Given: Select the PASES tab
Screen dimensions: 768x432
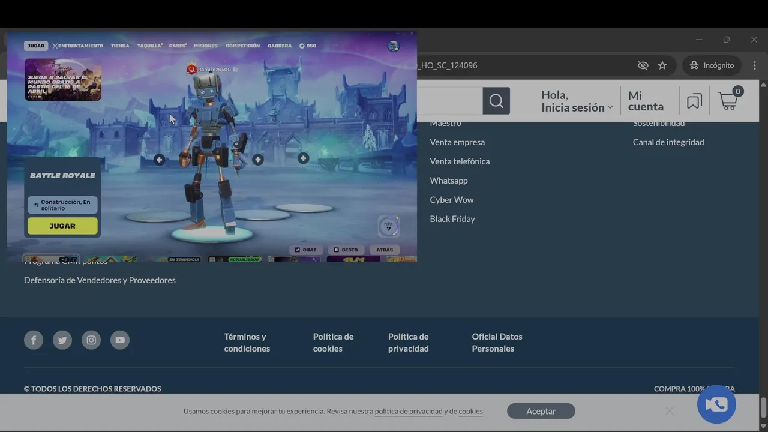Looking at the screenshot, I should [x=178, y=46].
